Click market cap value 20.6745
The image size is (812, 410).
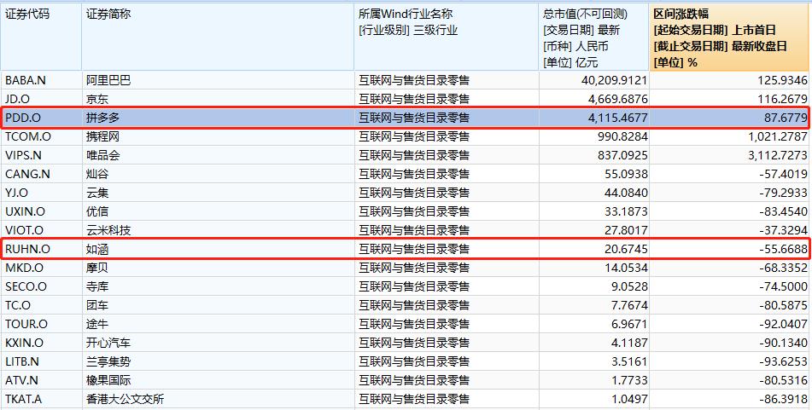coord(625,249)
